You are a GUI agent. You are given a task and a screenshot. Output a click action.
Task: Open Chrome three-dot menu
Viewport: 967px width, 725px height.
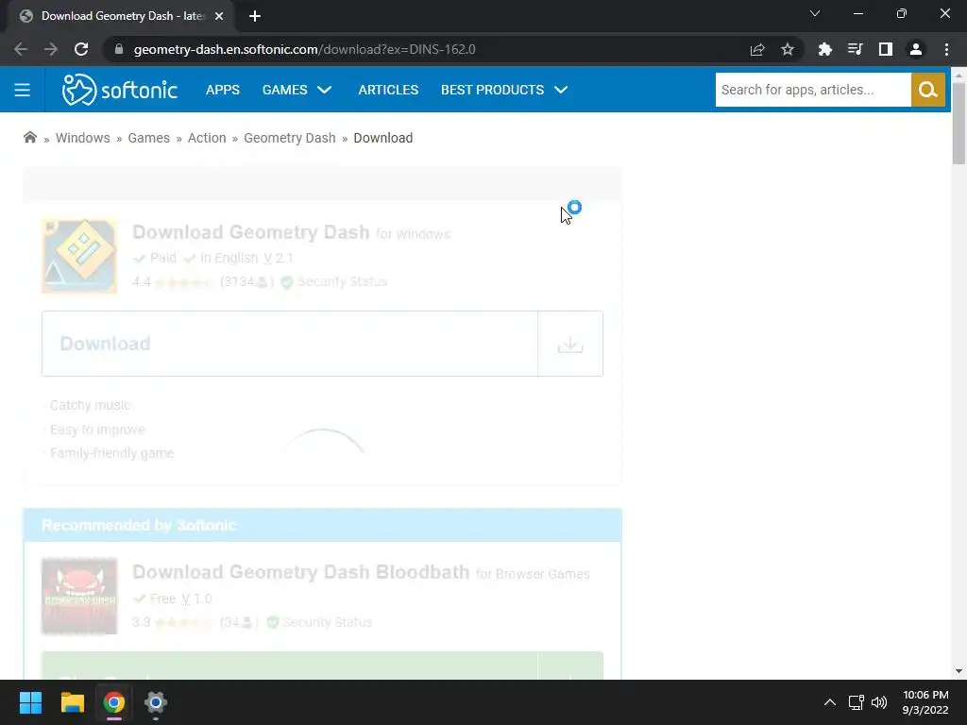click(x=946, y=49)
